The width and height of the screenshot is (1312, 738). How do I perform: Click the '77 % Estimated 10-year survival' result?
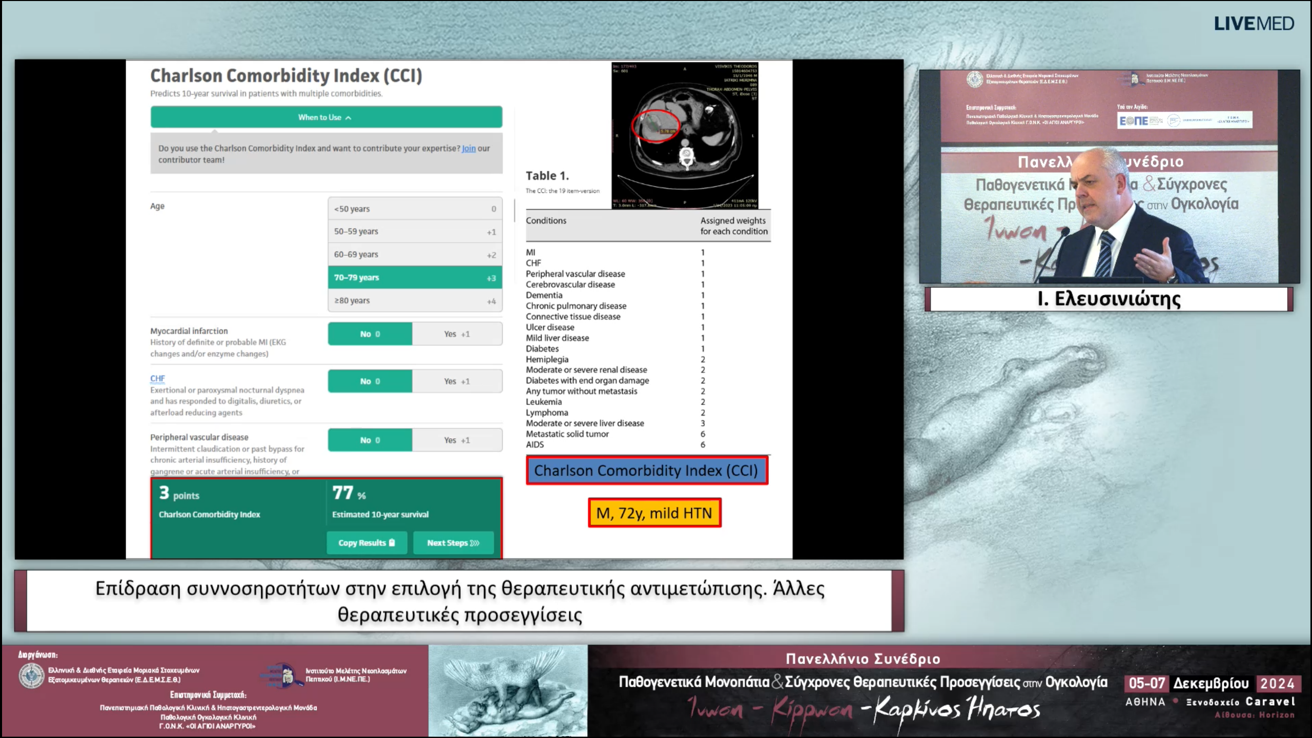380,502
